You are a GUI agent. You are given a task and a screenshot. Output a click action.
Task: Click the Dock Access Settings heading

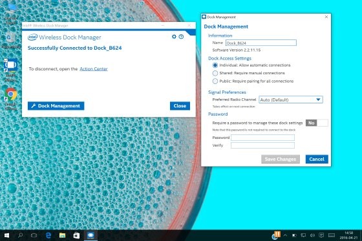pos(229,58)
